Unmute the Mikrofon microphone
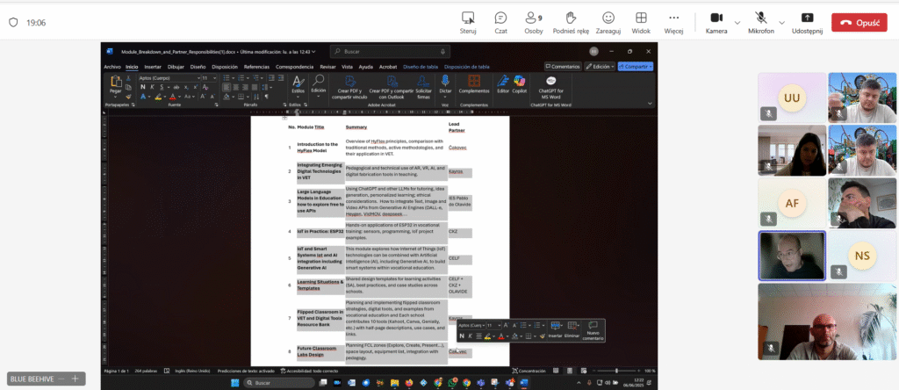This screenshot has width=899, height=390. click(x=760, y=18)
